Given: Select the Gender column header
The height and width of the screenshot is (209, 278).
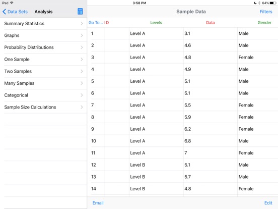Looking at the screenshot, I should [264, 23].
